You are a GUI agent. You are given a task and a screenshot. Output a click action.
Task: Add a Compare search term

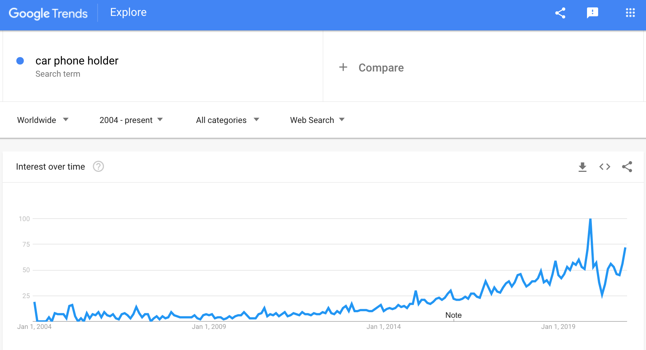pos(381,68)
